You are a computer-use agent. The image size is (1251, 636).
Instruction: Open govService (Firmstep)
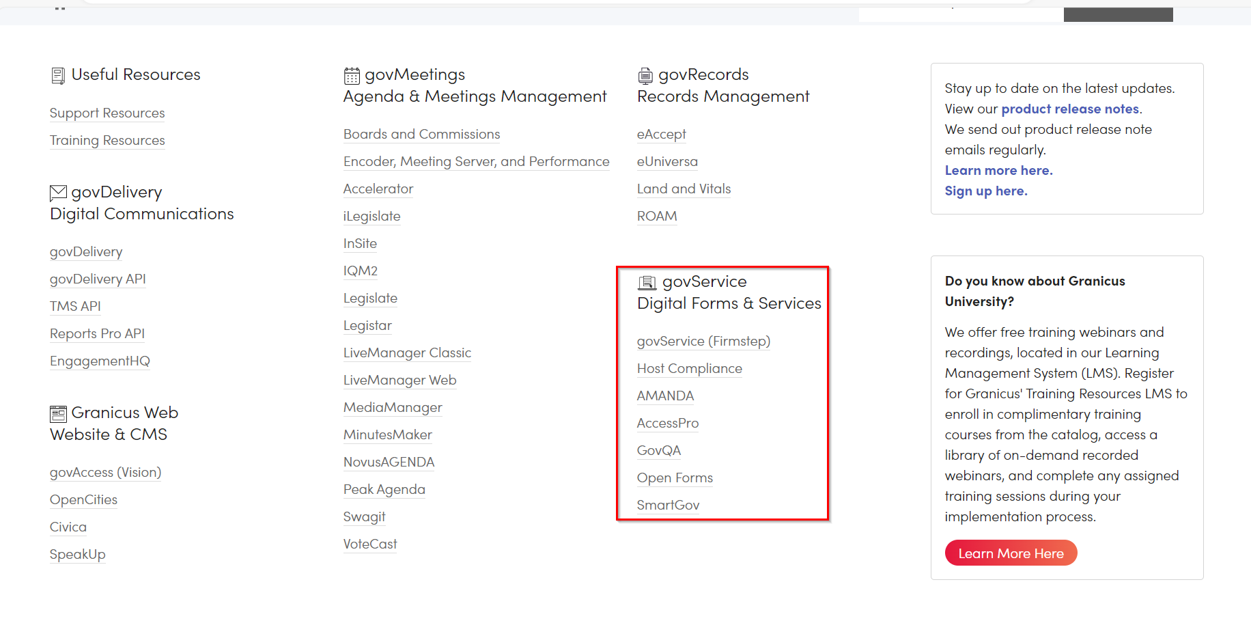pos(703,341)
